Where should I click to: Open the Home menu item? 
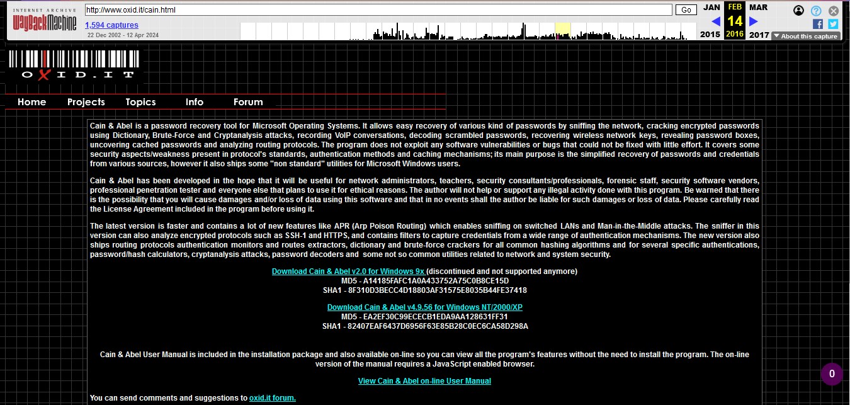point(31,102)
